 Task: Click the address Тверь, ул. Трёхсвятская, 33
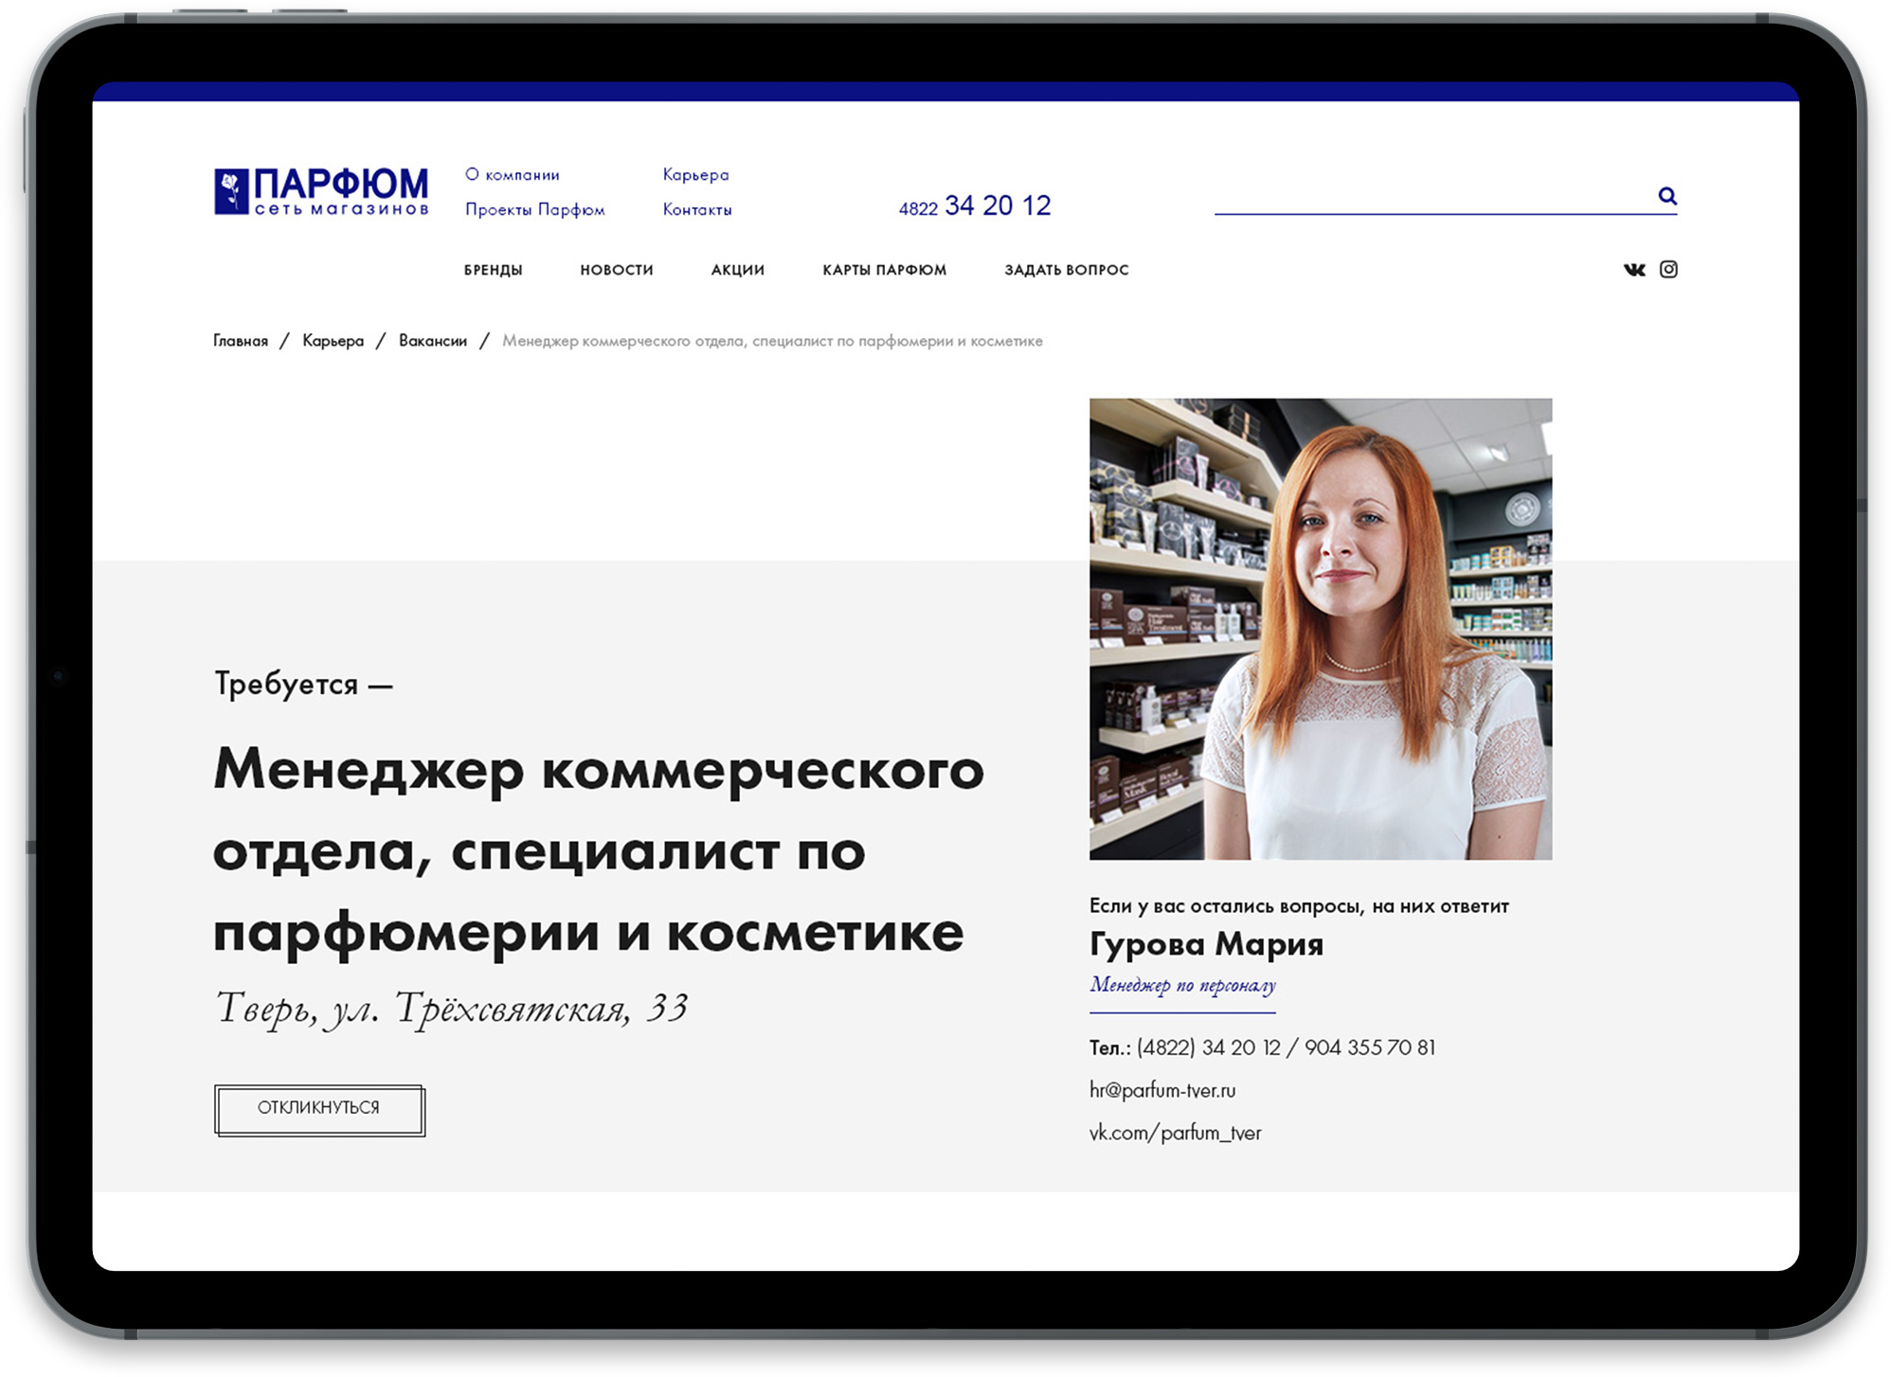pos(451,1008)
